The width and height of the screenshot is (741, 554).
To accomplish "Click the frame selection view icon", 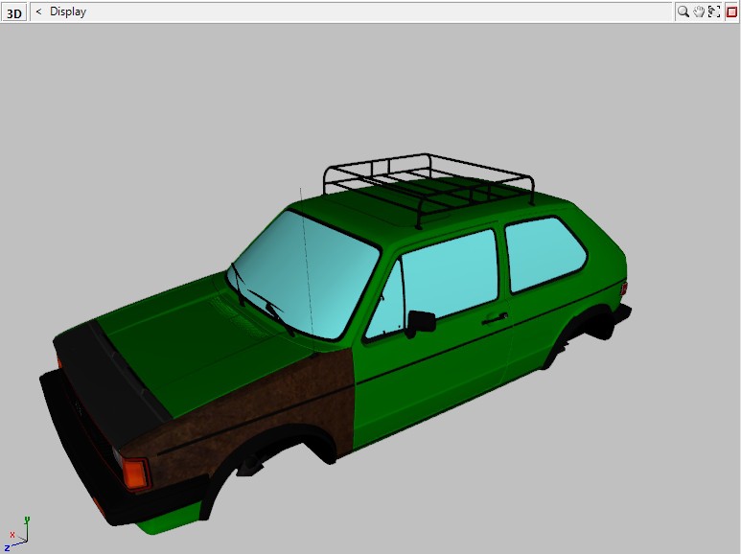I will click(714, 12).
